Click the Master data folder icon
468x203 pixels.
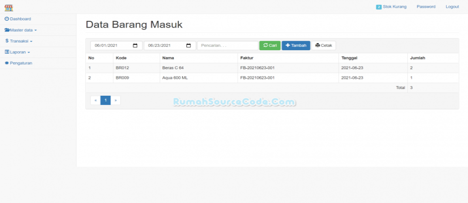(x=7, y=30)
